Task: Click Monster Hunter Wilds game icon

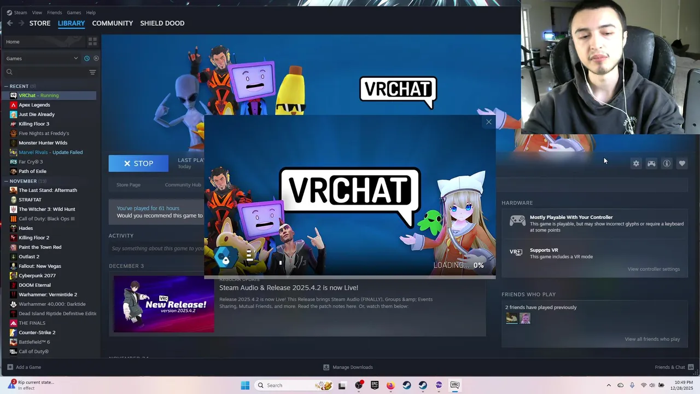Action: 14,143
